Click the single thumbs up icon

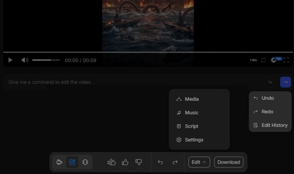click(x=125, y=162)
